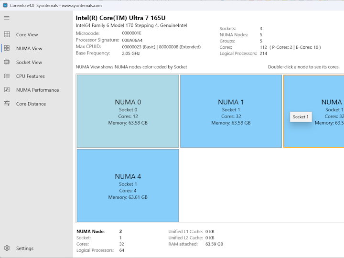The width and height of the screenshot is (344, 258).
Task: Select the NUMA View menu item
Action: click(29, 48)
